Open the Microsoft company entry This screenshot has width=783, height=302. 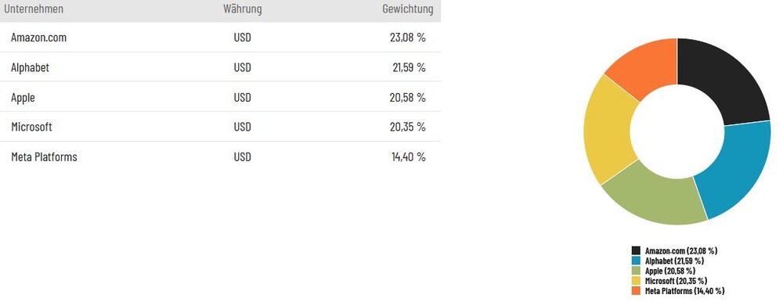(220, 127)
